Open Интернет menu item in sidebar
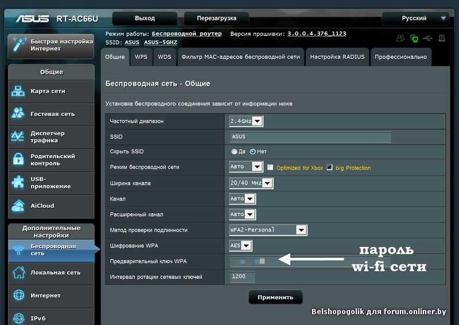Image resolution: width=459 pixels, height=325 pixels. tap(51, 295)
